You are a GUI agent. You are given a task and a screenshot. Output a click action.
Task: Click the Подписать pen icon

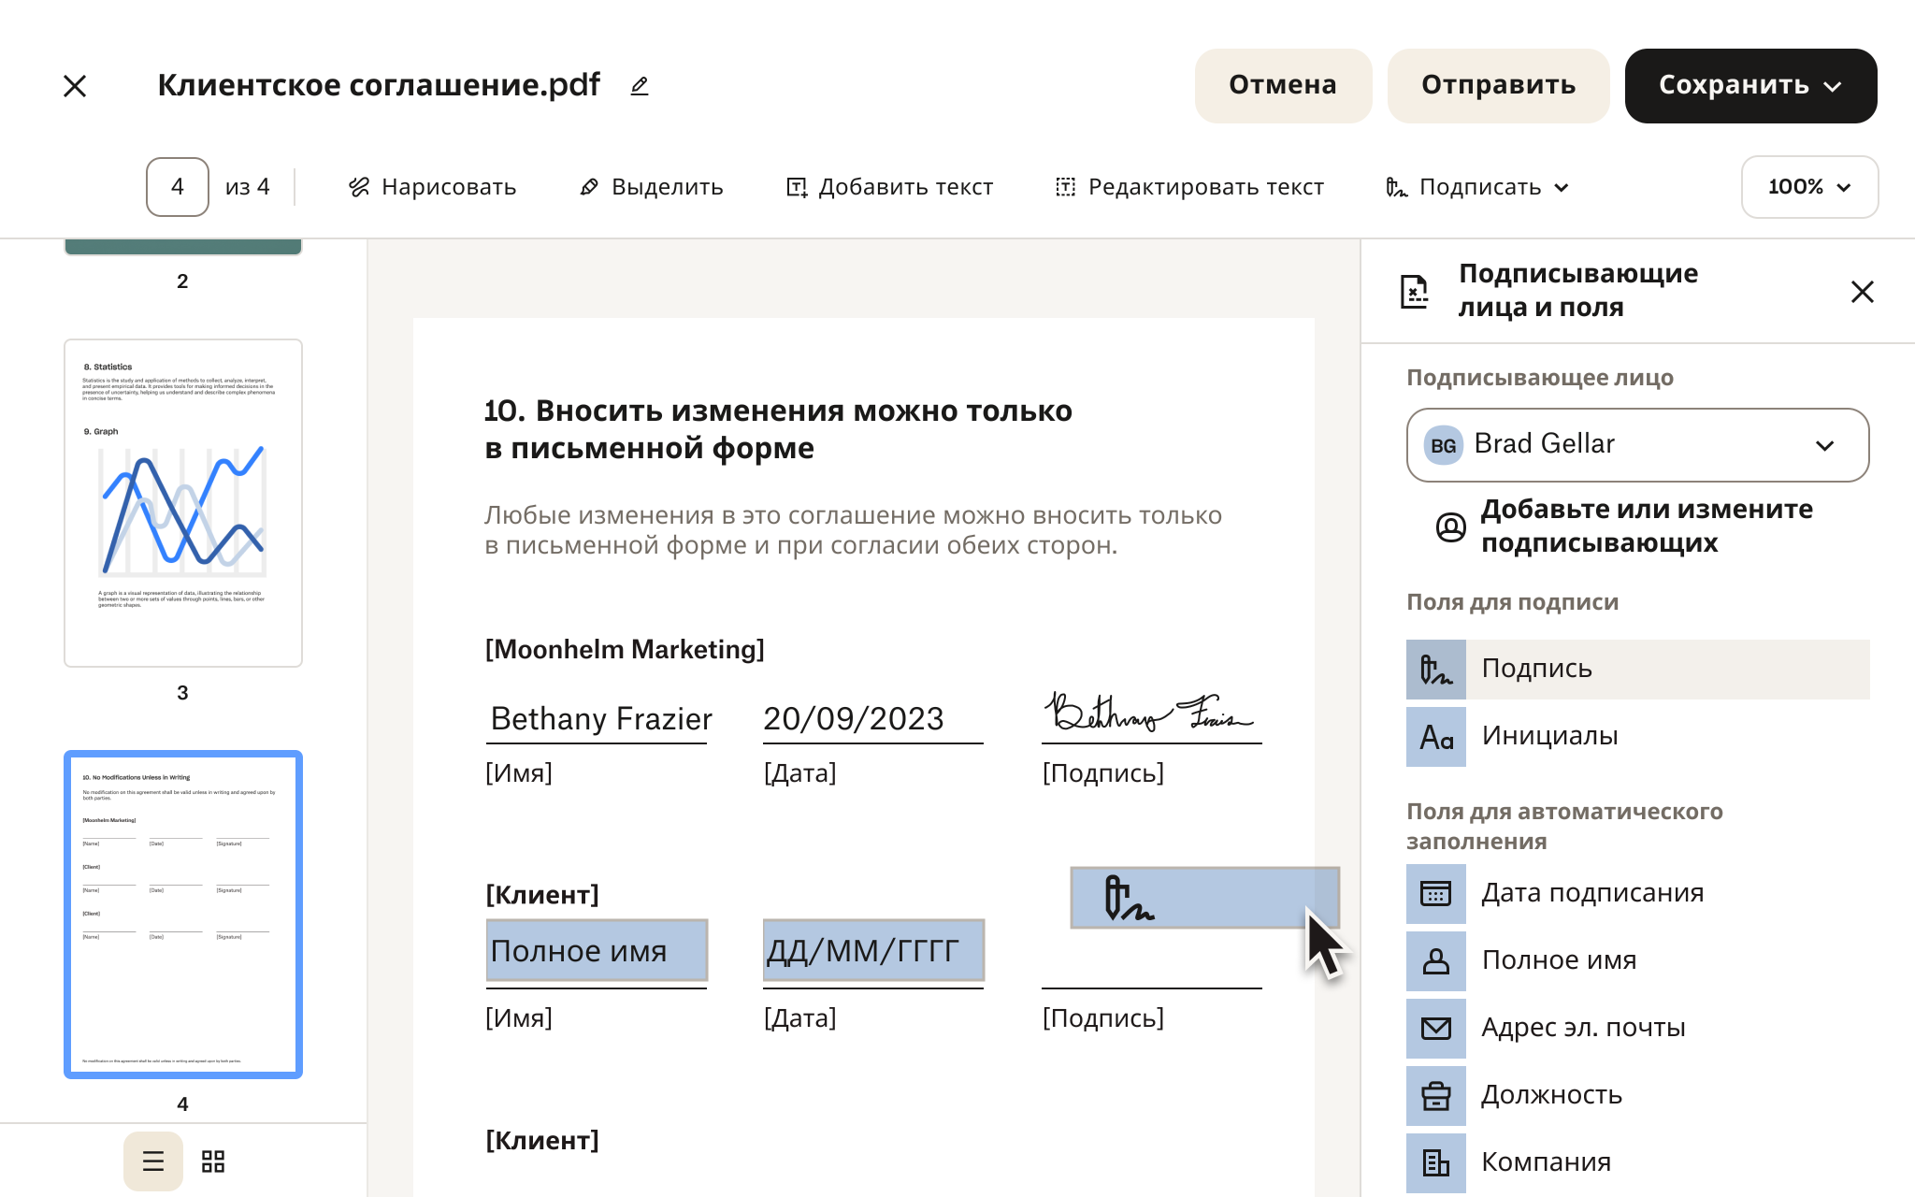(x=1396, y=187)
